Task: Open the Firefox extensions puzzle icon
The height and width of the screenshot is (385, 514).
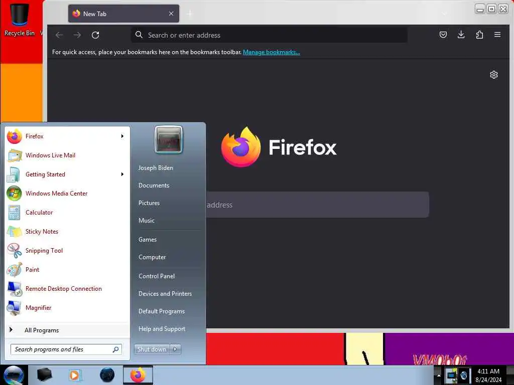Action: [479, 35]
